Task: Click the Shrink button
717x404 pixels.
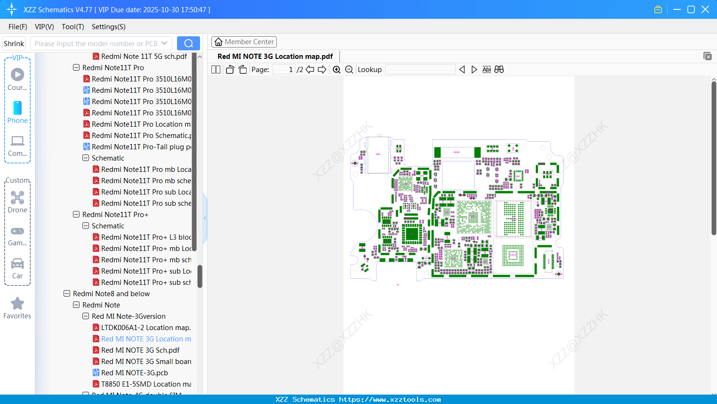Action: (x=13, y=43)
